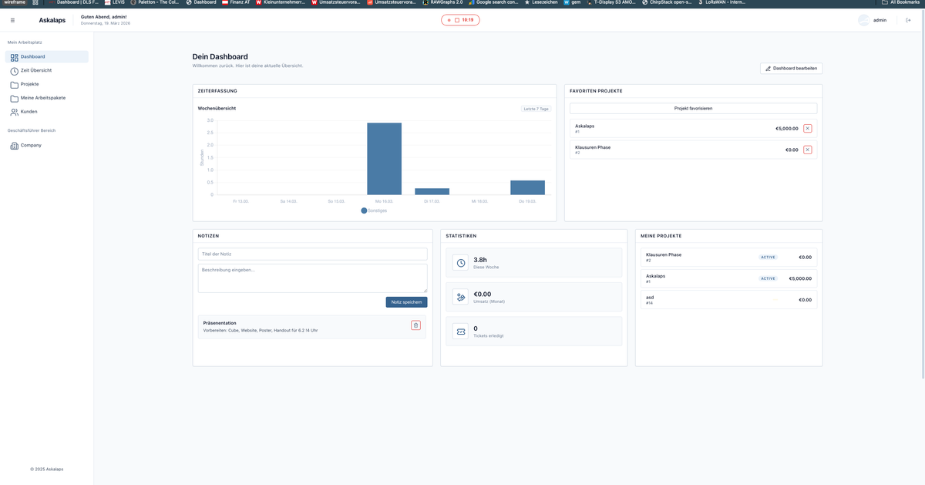Click the admin avatar in header
Viewport: 925px width, 485px height.
pyautogui.click(x=863, y=20)
